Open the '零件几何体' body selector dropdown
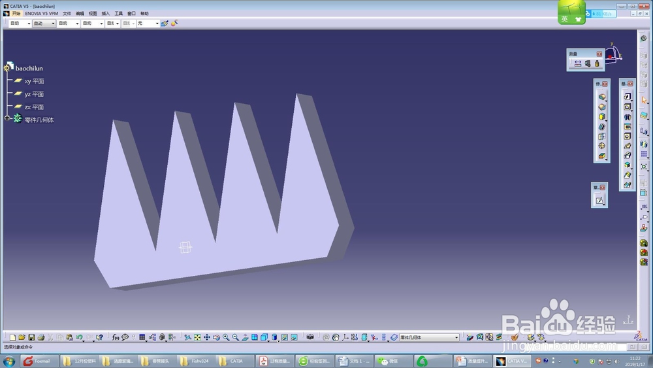This screenshot has height=368, width=653. (x=456, y=337)
